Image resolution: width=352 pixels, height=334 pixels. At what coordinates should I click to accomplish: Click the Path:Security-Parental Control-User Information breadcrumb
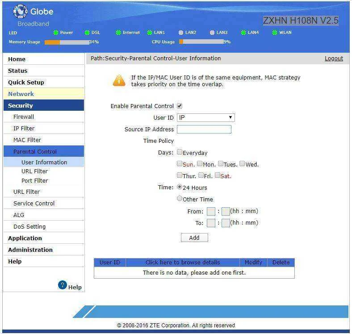[x=155, y=58]
